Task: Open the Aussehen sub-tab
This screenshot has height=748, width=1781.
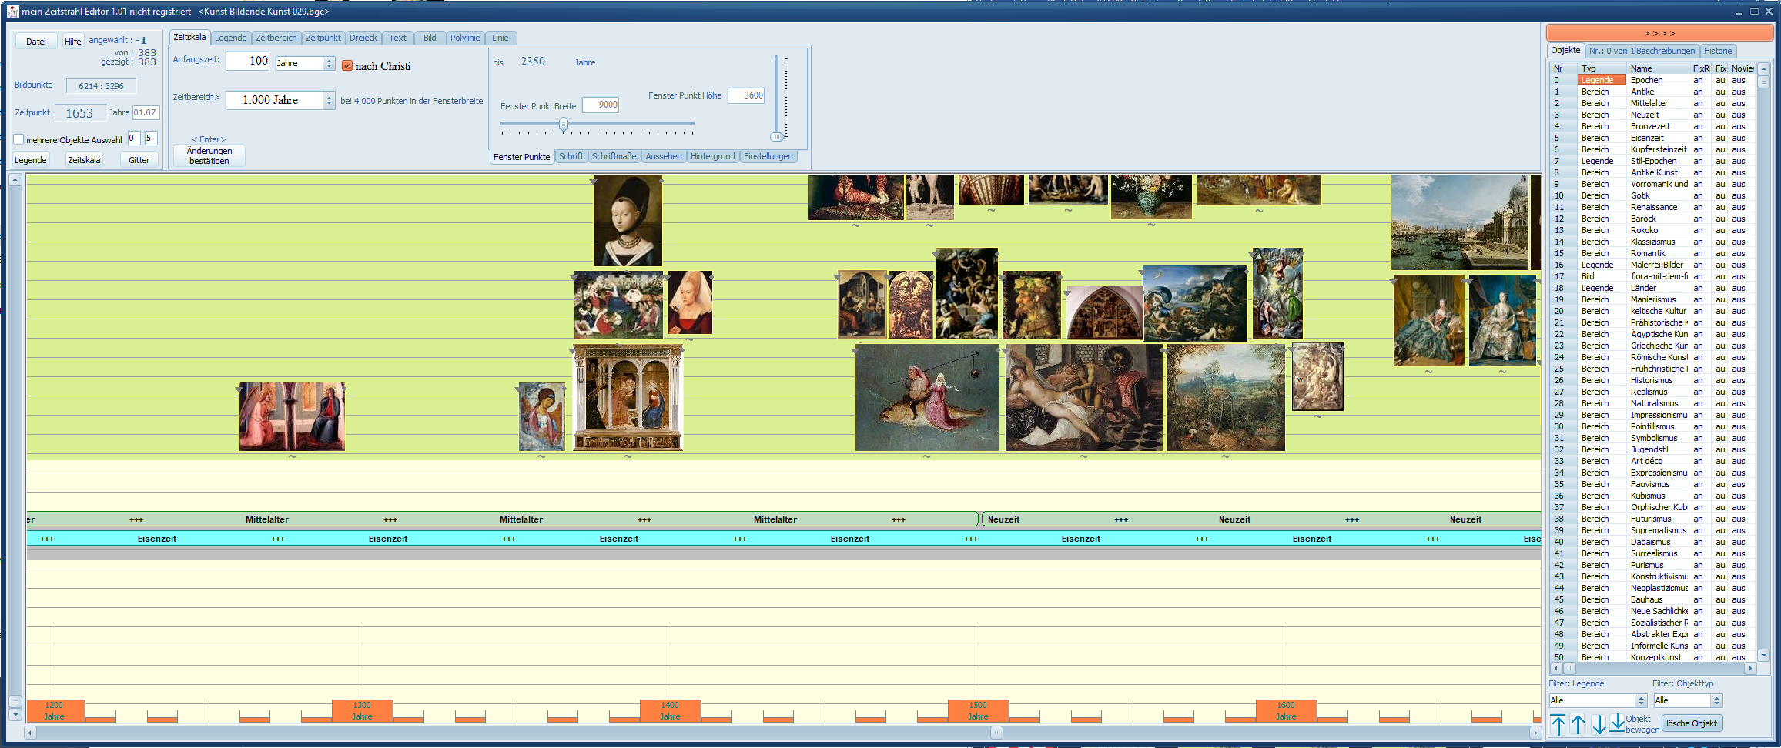Action: click(x=664, y=156)
